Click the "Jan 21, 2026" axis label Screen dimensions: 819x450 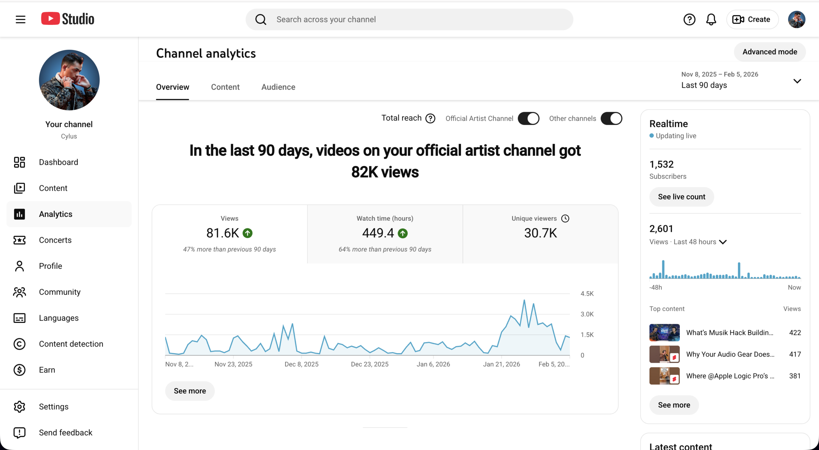(501, 364)
